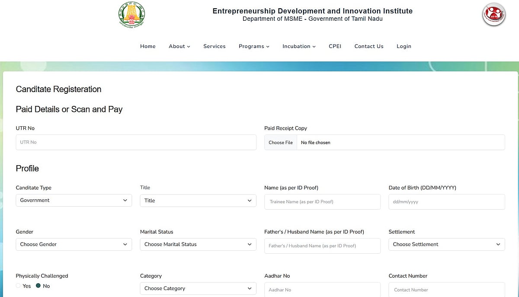
Task: Go to the Home page
Action: (147, 46)
